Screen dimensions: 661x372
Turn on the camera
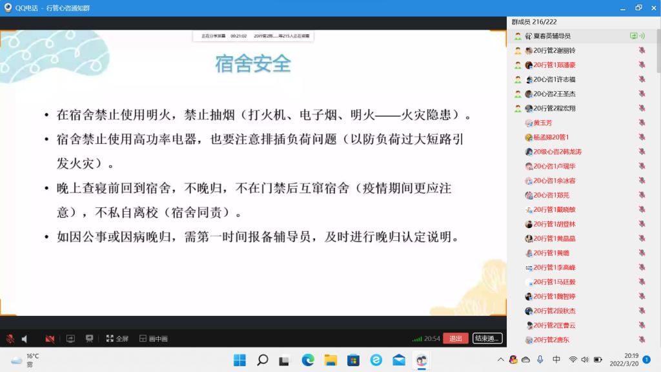[x=50, y=338]
